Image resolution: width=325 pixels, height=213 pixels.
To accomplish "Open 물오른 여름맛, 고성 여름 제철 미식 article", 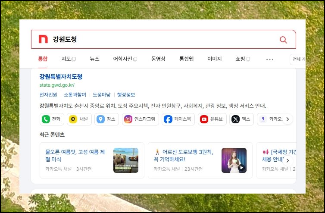I will [75, 156].
